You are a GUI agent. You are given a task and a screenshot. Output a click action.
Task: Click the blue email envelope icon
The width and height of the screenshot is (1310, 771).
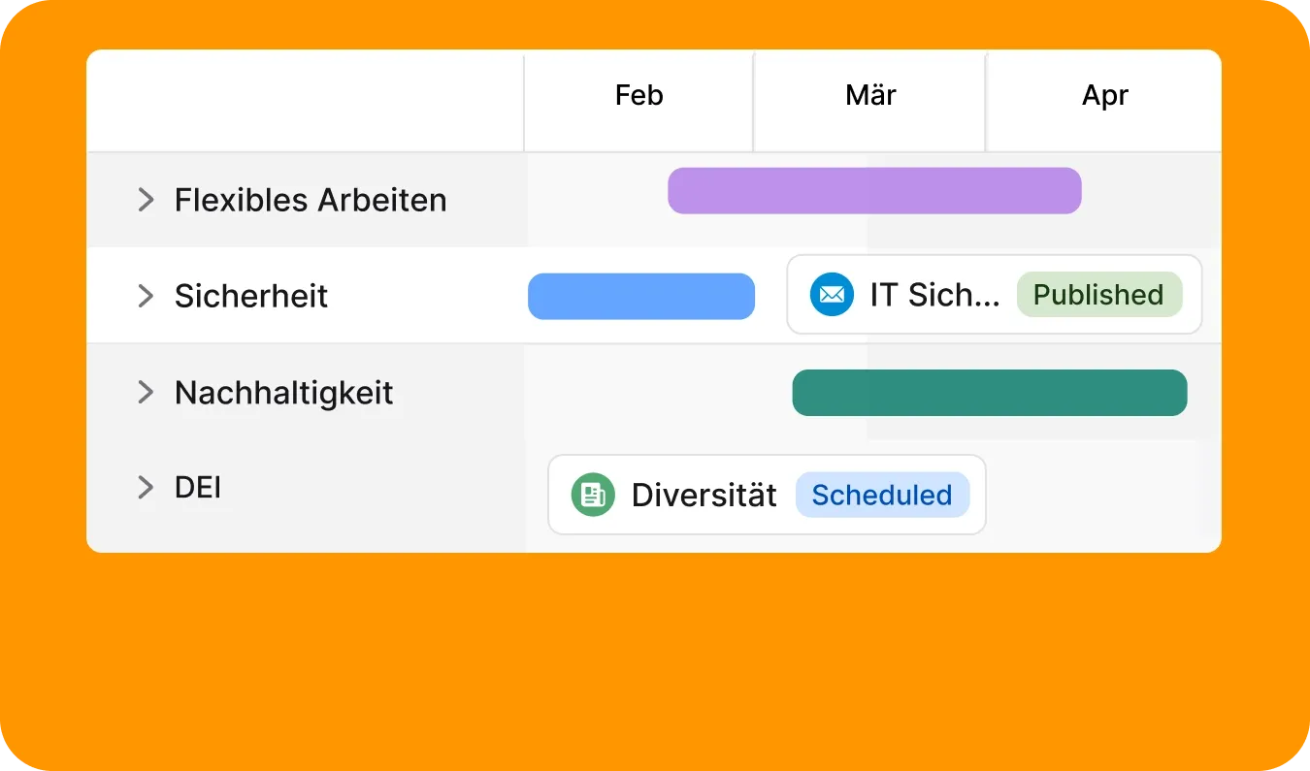point(832,295)
